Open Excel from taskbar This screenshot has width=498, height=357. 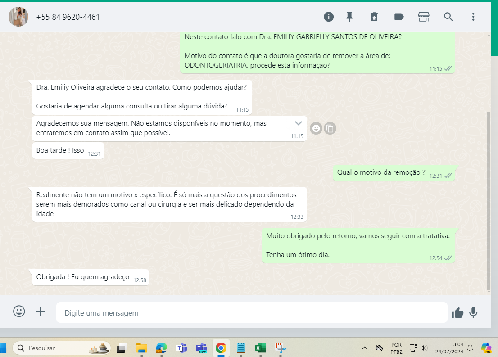pyautogui.click(x=260, y=348)
